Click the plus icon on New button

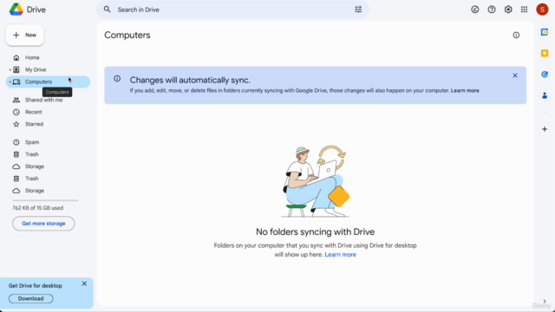click(x=16, y=35)
